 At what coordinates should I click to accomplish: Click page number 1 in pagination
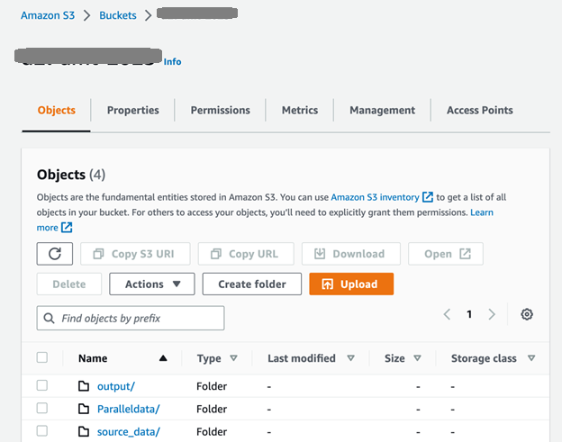[469, 314]
